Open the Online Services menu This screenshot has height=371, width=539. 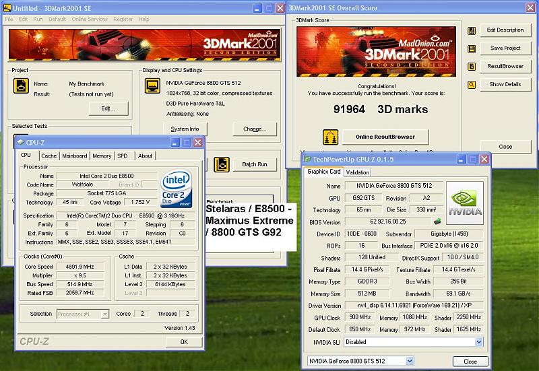[90, 20]
